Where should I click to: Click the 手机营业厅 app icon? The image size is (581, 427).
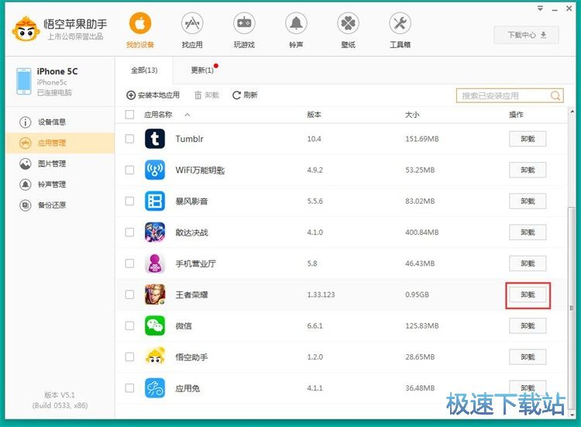[x=155, y=263]
